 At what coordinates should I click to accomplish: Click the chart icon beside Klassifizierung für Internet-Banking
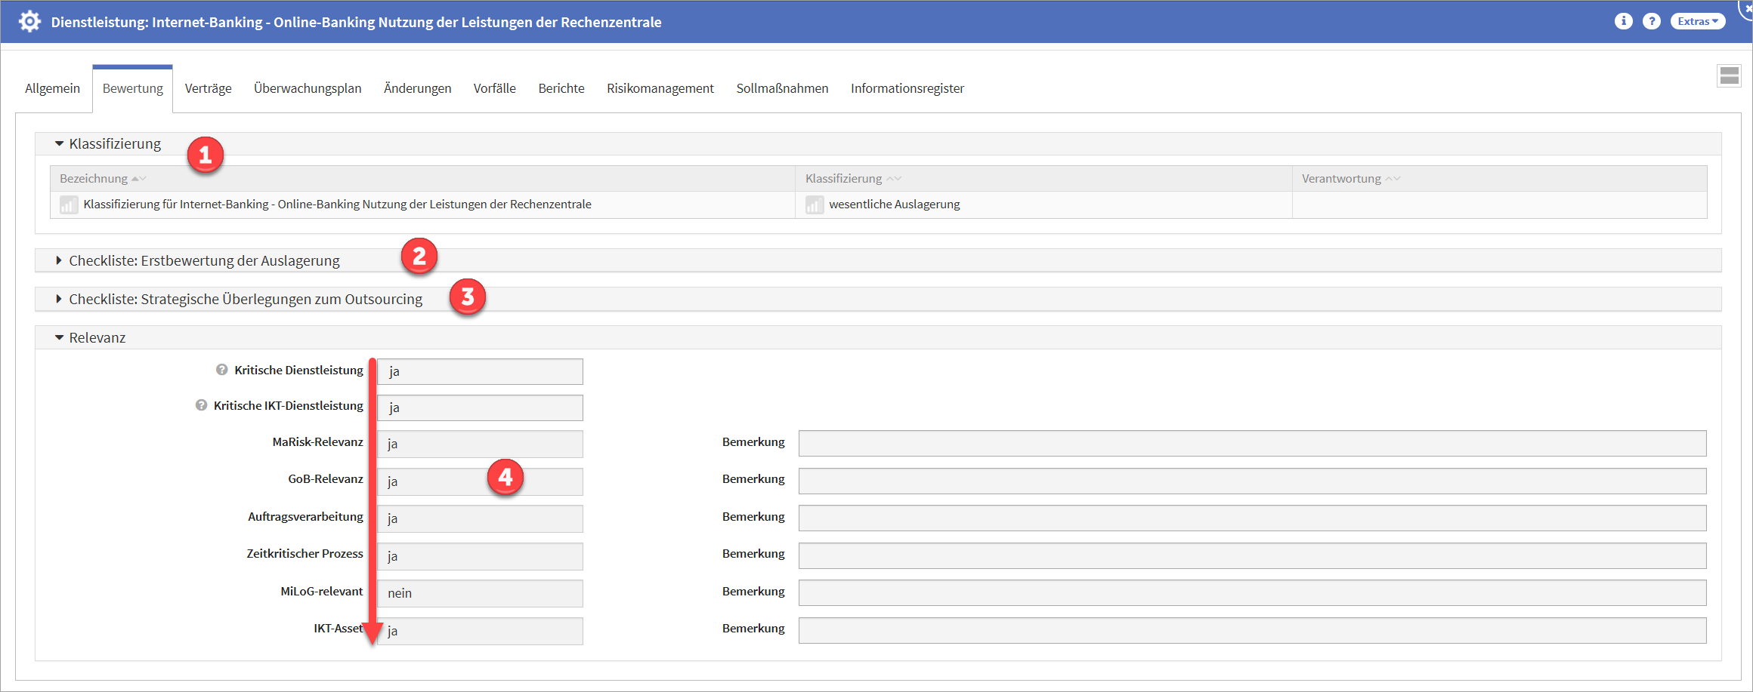point(69,205)
